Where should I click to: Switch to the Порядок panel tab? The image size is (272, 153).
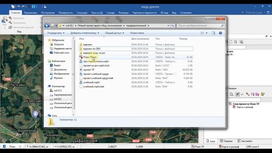226,141
